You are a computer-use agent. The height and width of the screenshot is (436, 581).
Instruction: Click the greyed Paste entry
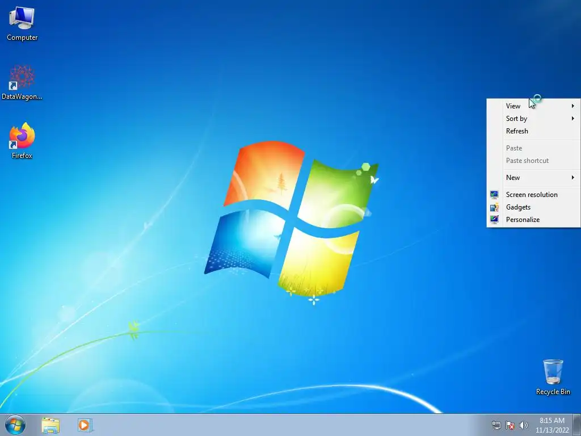533,148
